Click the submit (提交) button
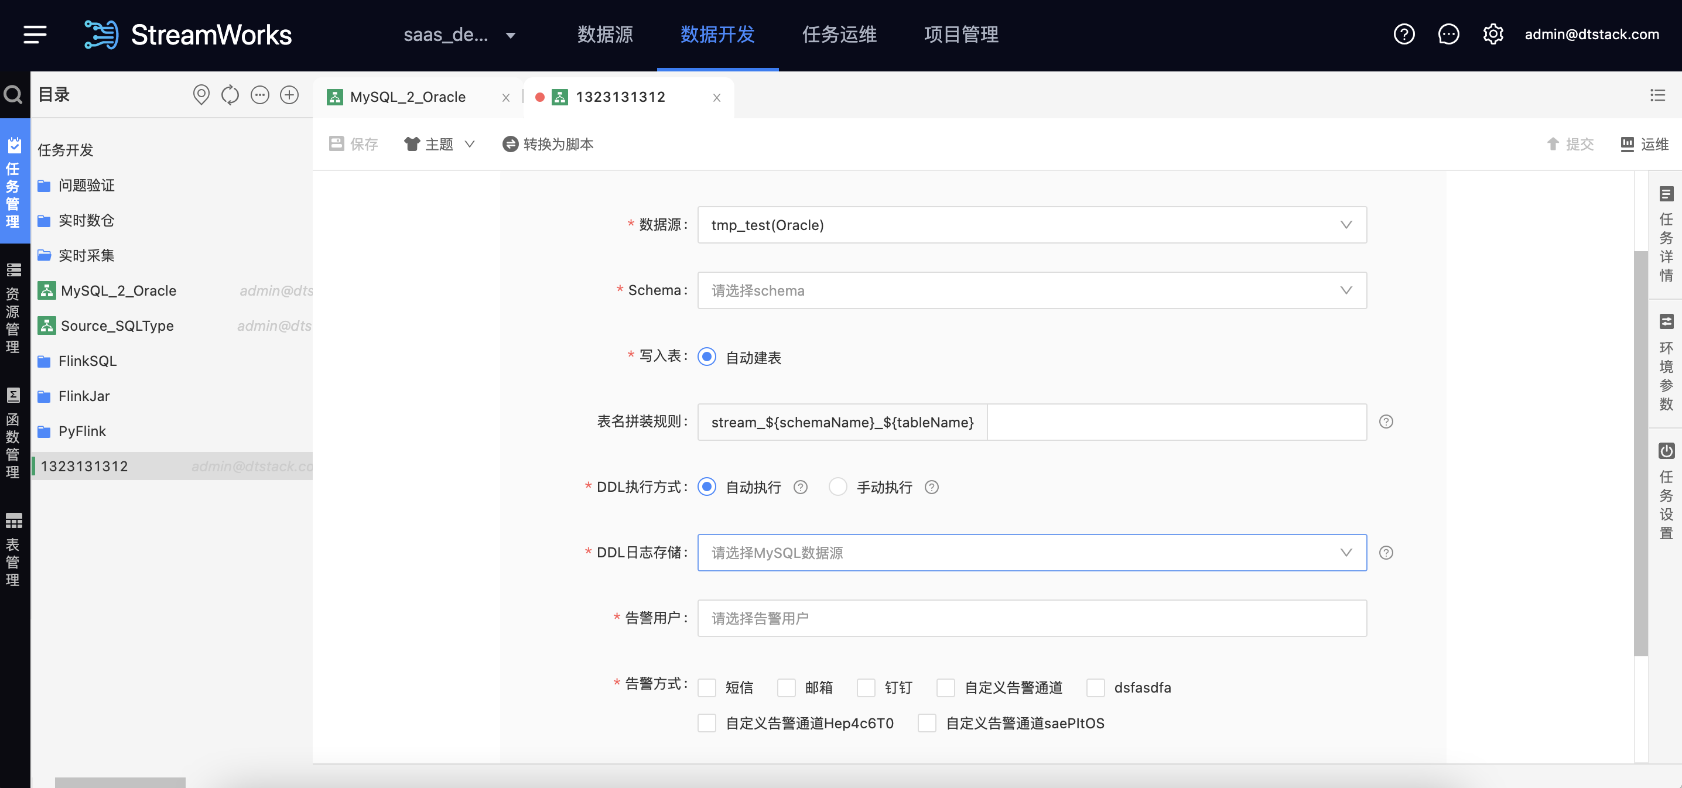Screen dimensions: 1682x788 [x=1570, y=143]
